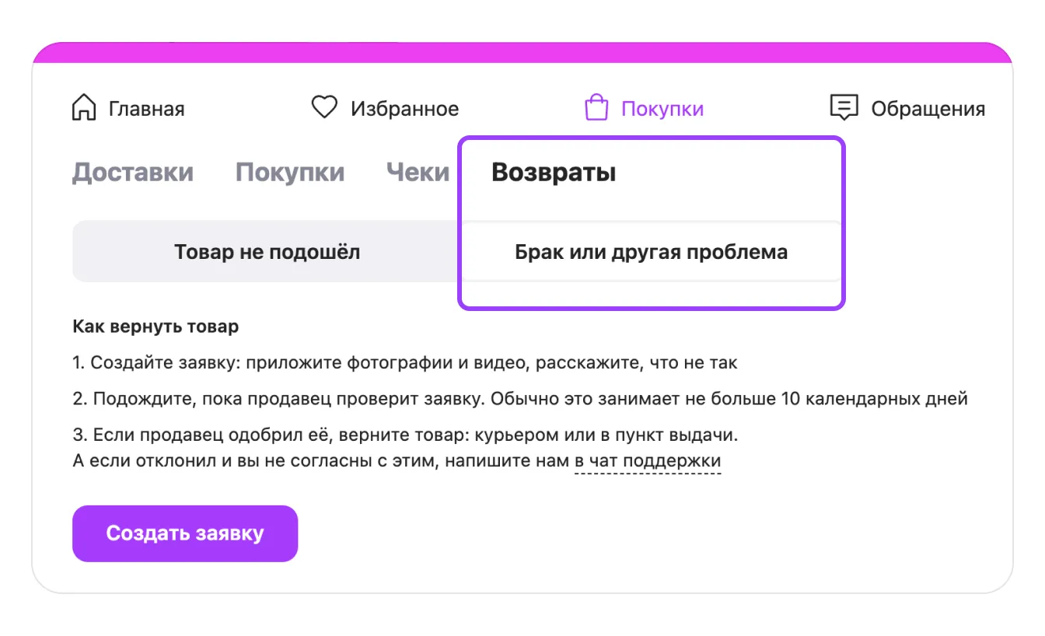
Task: Open the Главная menu label
Action: 146,109
